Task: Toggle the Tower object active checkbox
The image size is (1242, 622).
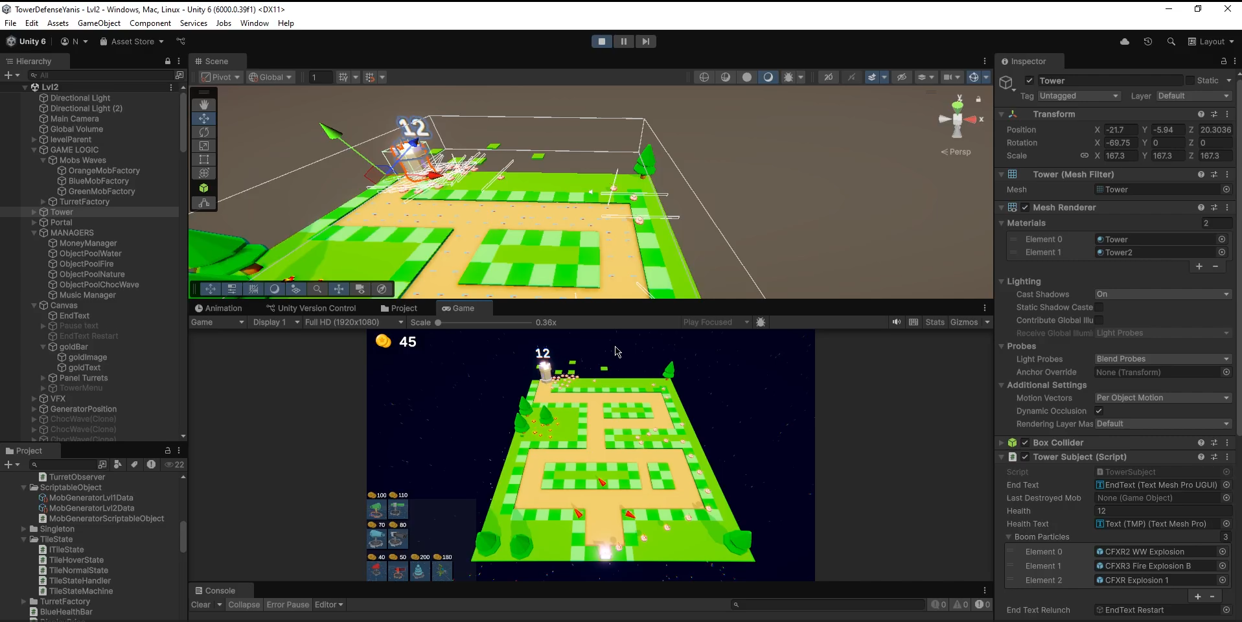Action: tap(1029, 81)
